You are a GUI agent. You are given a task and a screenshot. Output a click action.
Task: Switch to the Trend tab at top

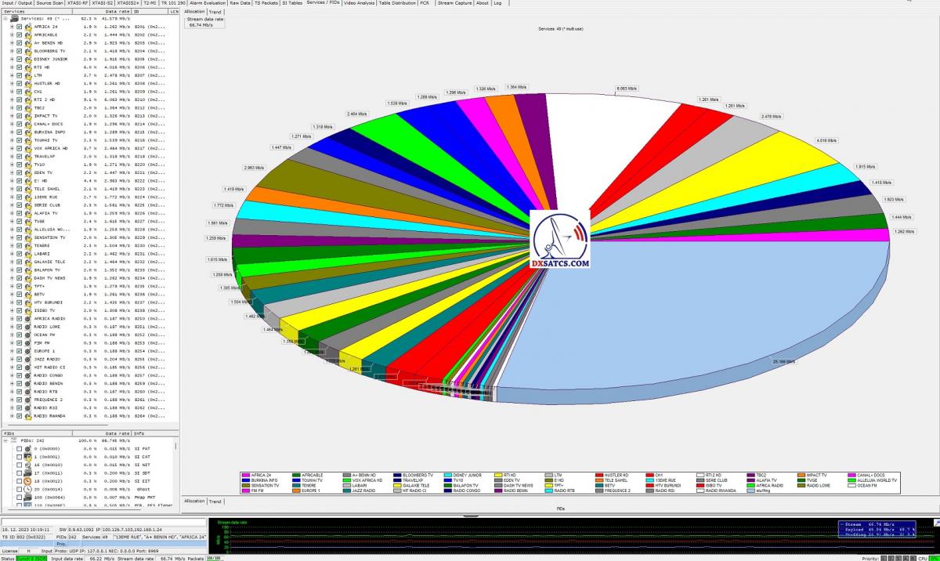(215, 12)
